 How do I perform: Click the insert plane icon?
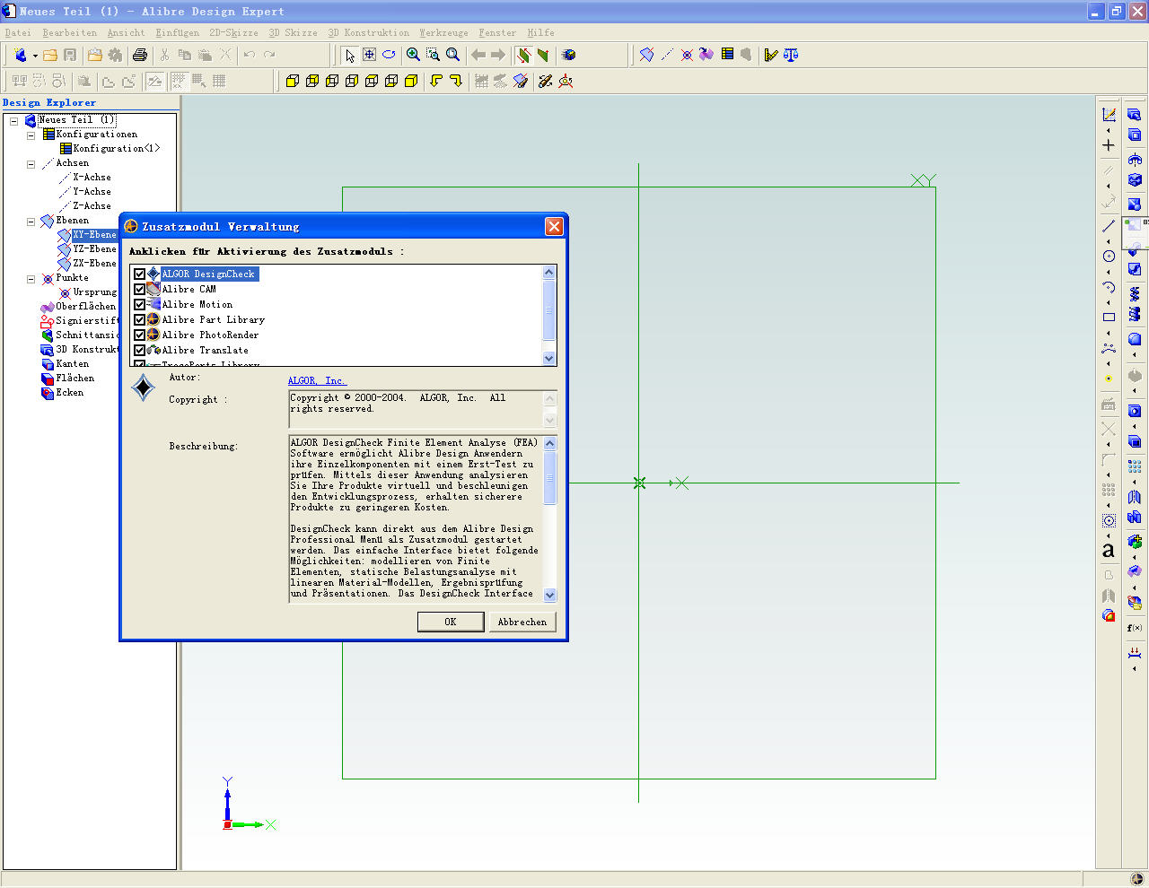click(646, 55)
